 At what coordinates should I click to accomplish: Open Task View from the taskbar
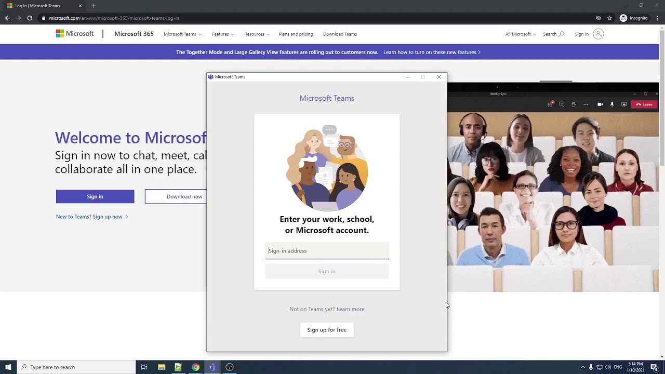click(144, 367)
